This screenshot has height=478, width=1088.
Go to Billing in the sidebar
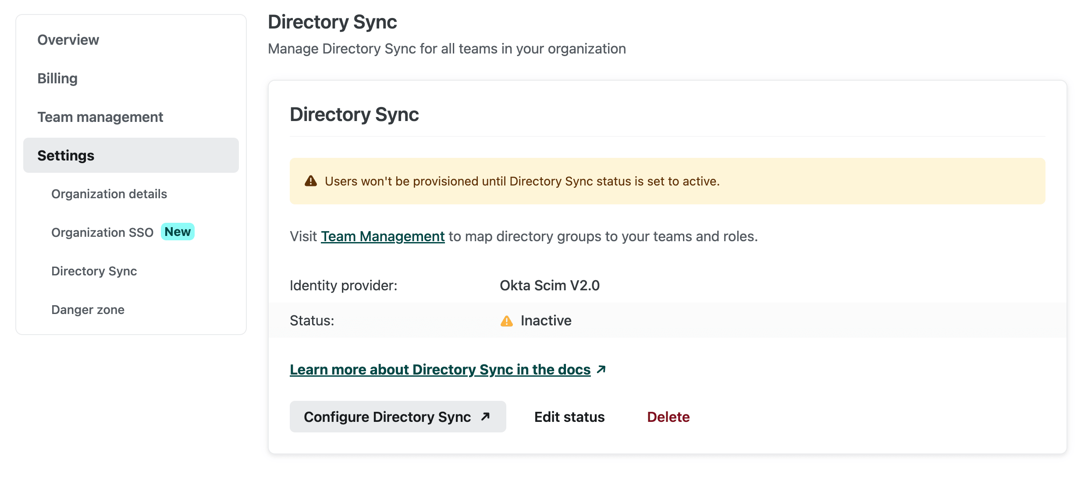(57, 78)
